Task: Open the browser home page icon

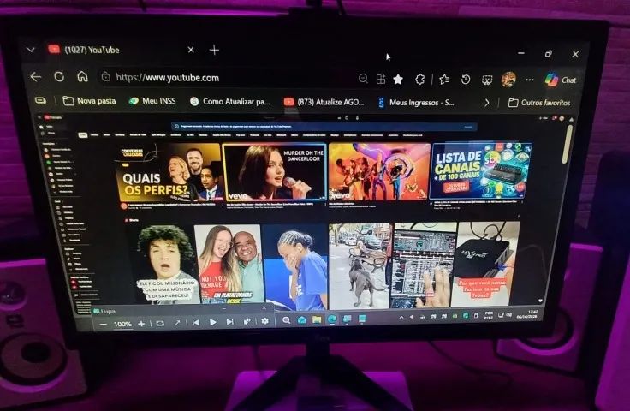Action: [x=83, y=76]
